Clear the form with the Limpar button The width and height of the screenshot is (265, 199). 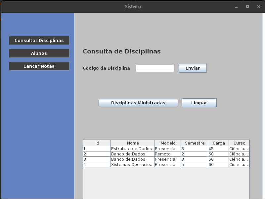pyautogui.click(x=199, y=103)
